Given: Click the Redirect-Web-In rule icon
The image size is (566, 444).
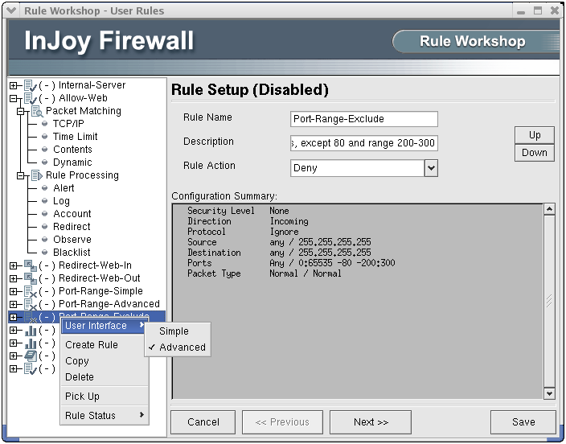Looking at the screenshot, I should click(x=31, y=266).
